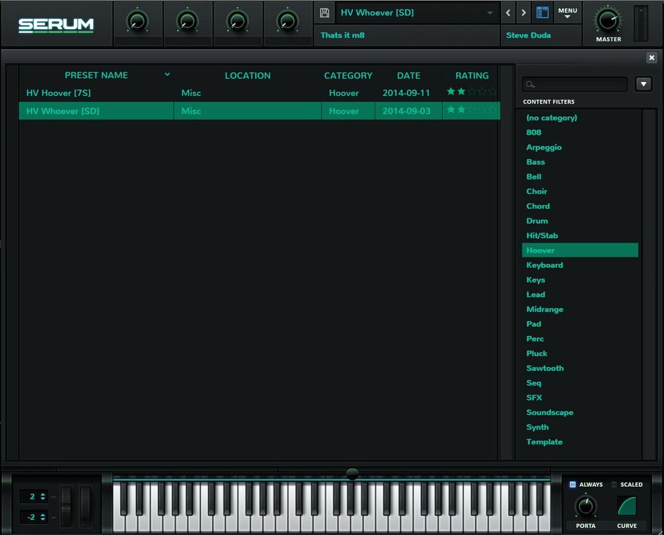The image size is (664, 535).
Task: Open the MENU dropdown
Action: click(x=568, y=13)
